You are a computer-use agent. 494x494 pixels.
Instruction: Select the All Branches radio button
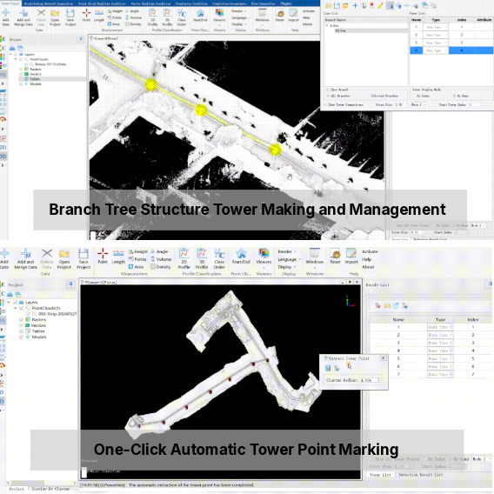(328, 96)
